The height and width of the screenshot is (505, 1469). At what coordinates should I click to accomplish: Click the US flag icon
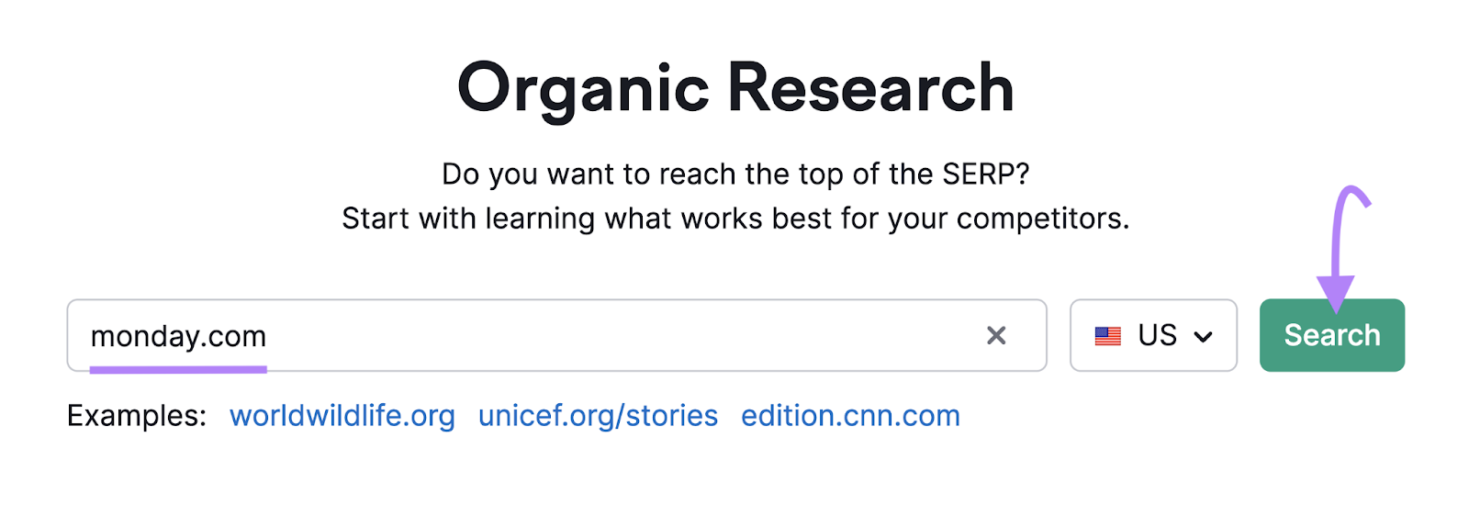(1108, 336)
